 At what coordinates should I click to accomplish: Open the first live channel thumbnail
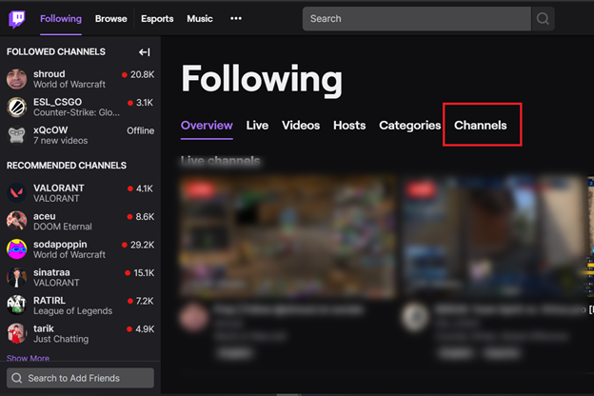(x=288, y=236)
